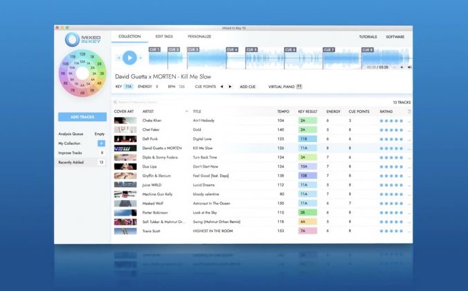The height and width of the screenshot is (291, 468).
Task: Sort tracks by Artist column arrow
Action: (x=186, y=111)
